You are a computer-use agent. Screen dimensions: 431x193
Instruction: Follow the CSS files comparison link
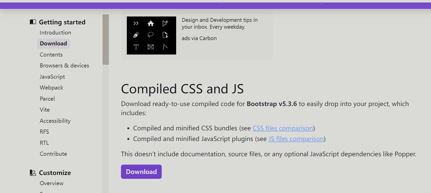pyautogui.click(x=283, y=128)
